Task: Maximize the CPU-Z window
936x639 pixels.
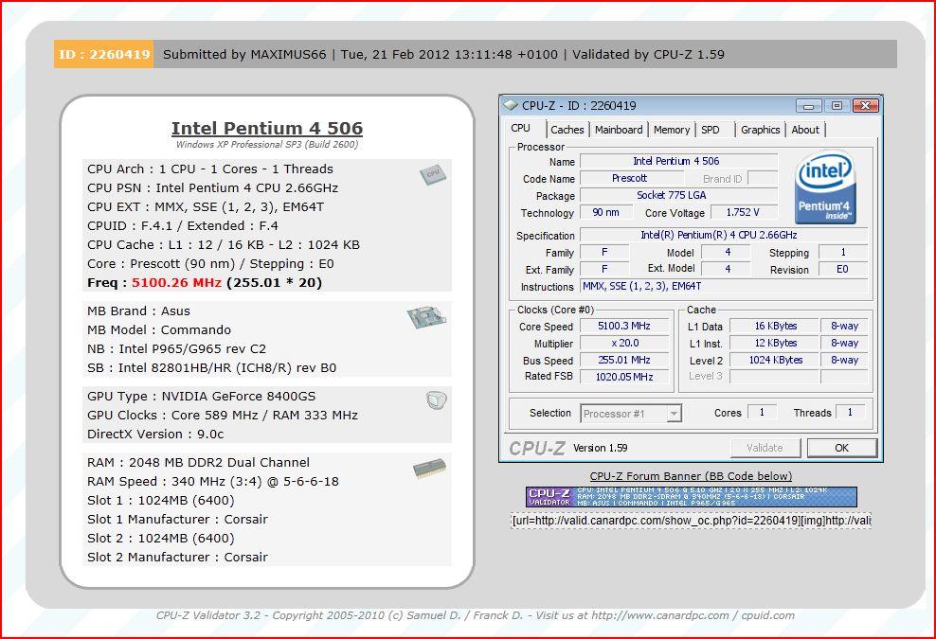Action: pos(837,106)
